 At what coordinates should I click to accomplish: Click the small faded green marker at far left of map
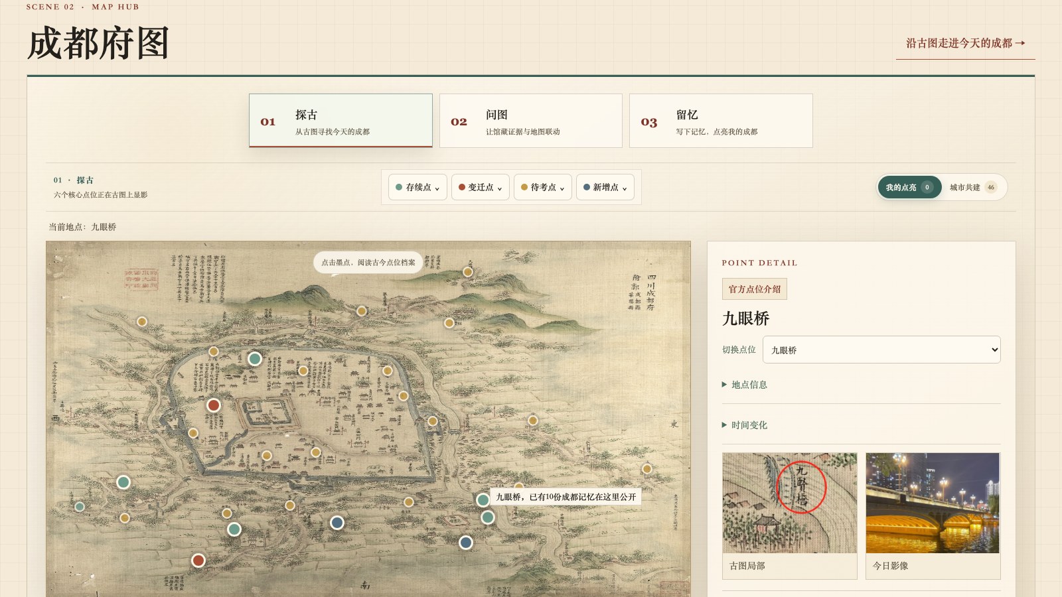click(80, 507)
